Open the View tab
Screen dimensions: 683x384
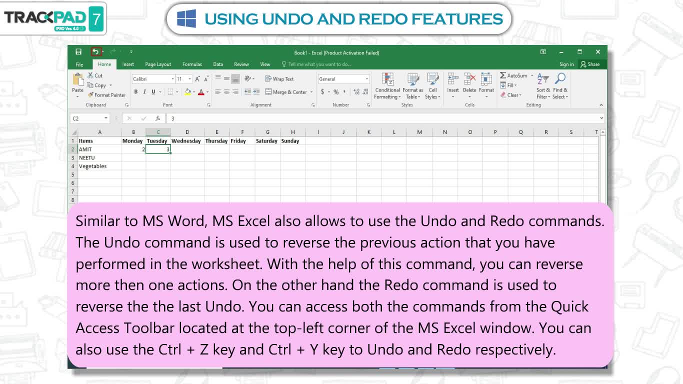(x=265, y=64)
